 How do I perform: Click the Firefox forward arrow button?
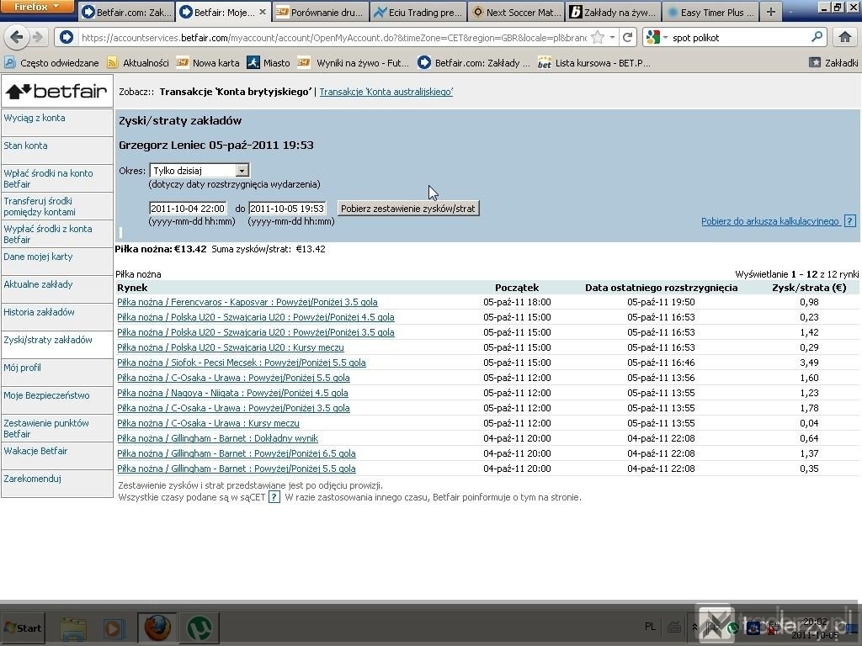(x=37, y=37)
